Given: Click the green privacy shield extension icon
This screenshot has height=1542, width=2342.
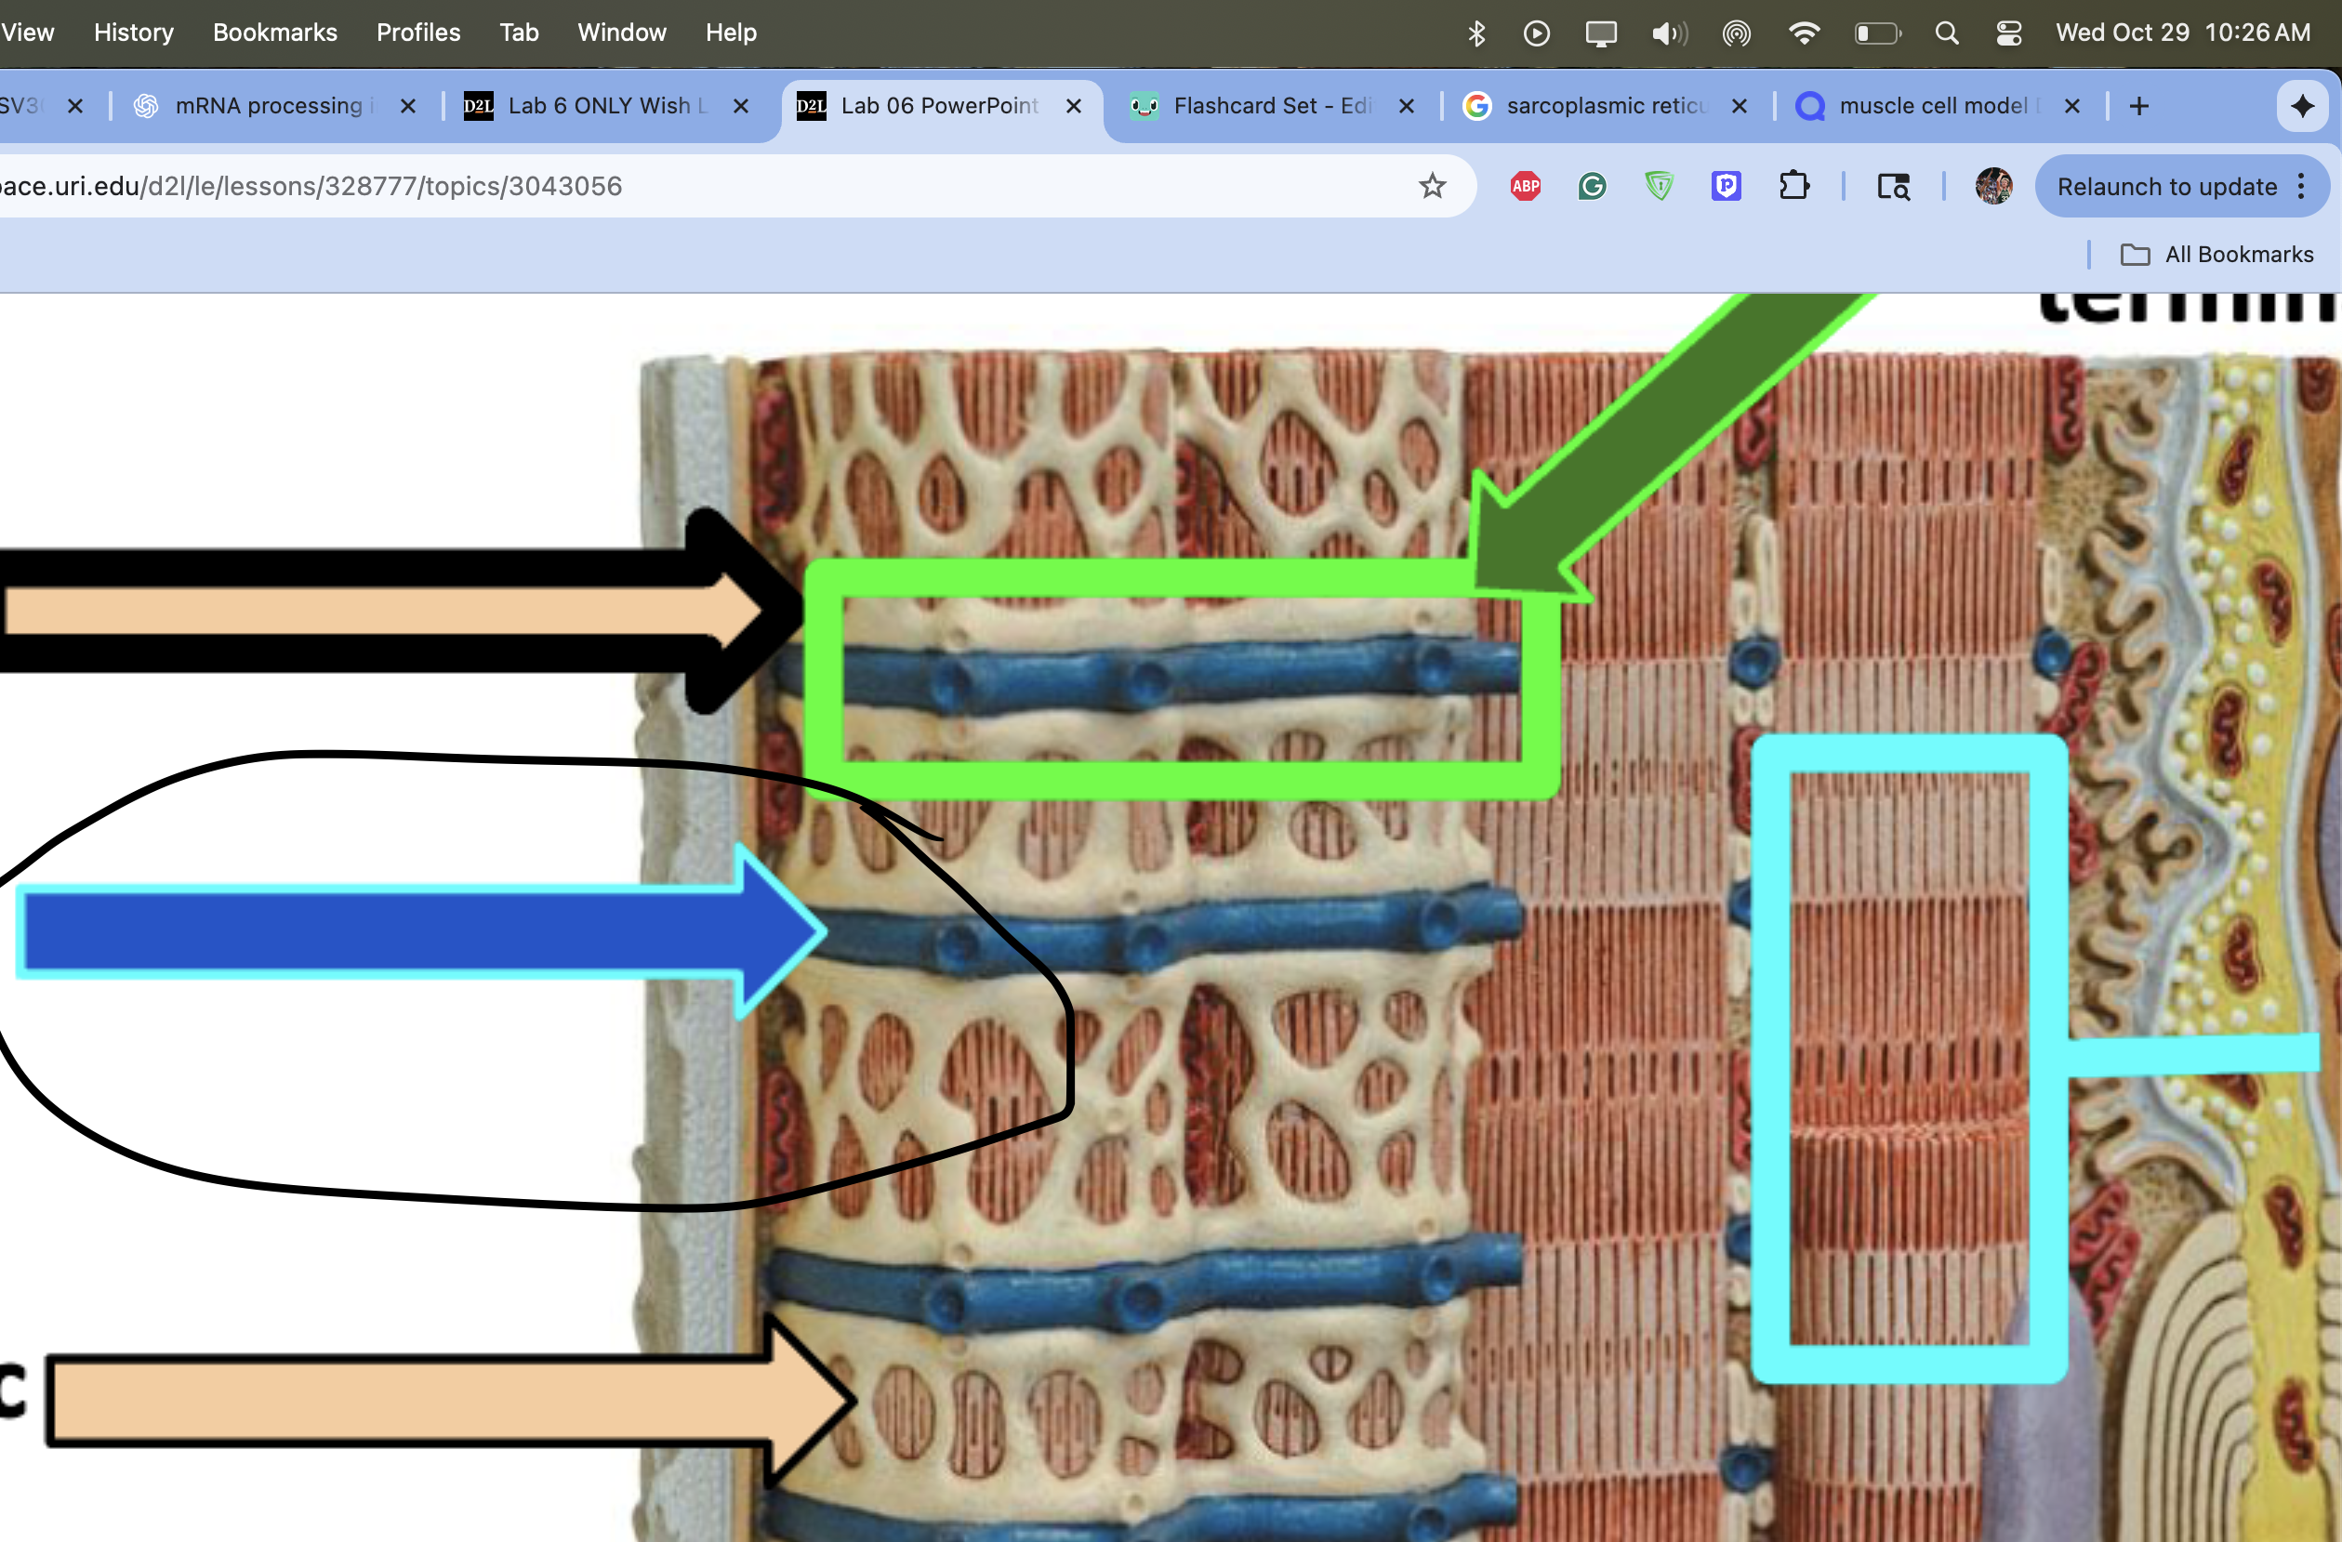Looking at the screenshot, I should coord(1659,186).
